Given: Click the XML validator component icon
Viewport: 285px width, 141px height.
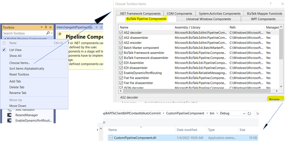Looking at the screenshot, I should coord(9,110).
